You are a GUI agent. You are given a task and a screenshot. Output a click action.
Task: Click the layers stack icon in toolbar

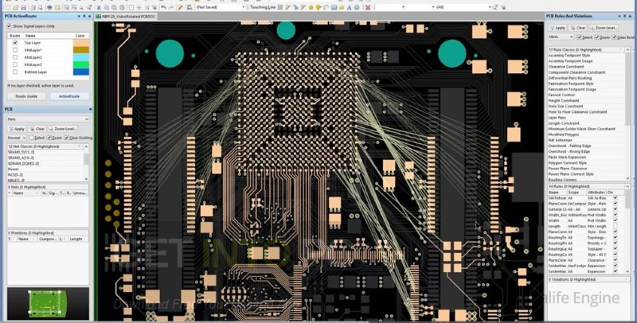(x=49, y=7)
